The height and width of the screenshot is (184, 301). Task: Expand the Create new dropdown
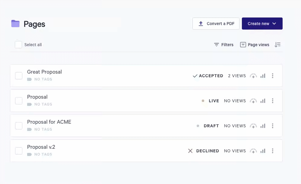(262, 24)
